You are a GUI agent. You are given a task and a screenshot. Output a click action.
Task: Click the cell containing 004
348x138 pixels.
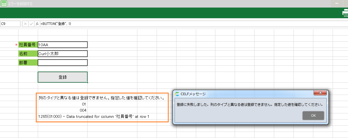pos(63,110)
